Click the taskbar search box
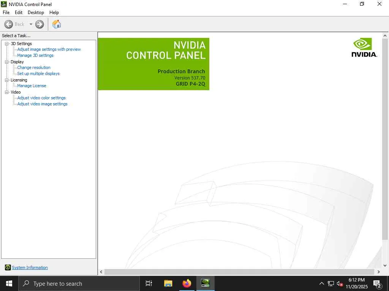Screen dimensions: 389x291 click(x=79, y=283)
